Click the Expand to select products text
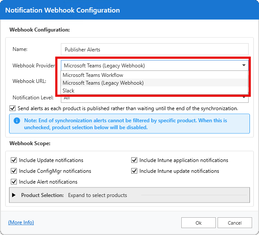This screenshot has width=259, height=235. pos(98,195)
